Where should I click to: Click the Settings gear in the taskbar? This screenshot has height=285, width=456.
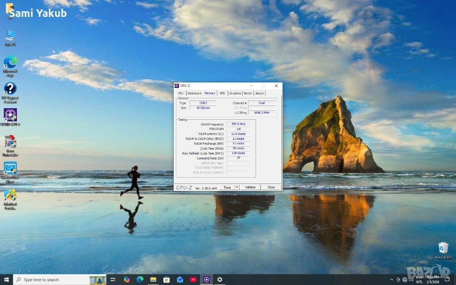point(220,280)
